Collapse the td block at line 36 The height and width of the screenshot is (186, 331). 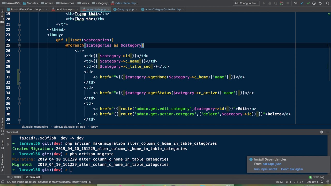tap(19, 104)
